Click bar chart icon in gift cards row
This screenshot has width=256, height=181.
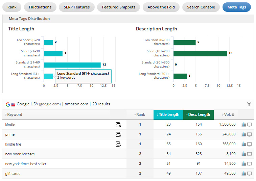(x=243, y=174)
